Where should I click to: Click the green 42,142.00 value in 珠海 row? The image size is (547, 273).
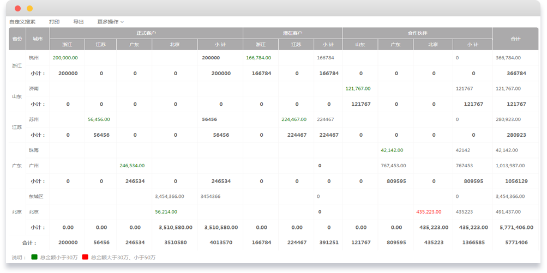pyautogui.click(x=392, y=150)
